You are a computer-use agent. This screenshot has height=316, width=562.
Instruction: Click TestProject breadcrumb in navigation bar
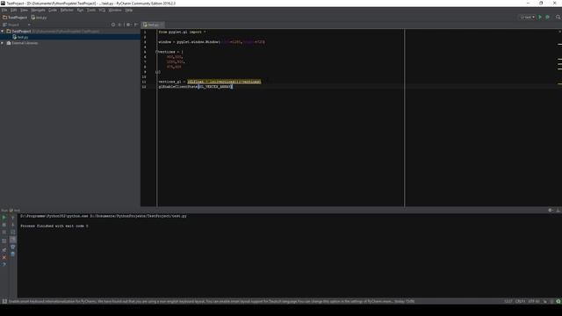coord(15,18)
